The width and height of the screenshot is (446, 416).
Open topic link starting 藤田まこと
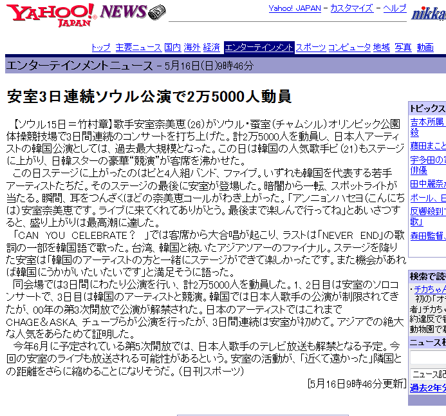pyautogui.click(x=428, y=146)
